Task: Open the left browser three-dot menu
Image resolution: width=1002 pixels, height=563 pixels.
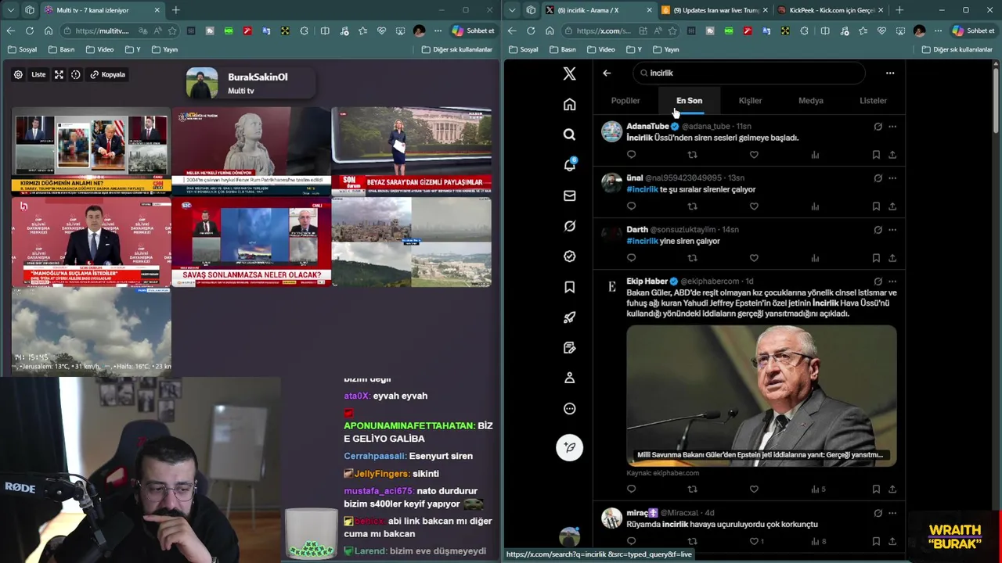Action: click(438, 30)
